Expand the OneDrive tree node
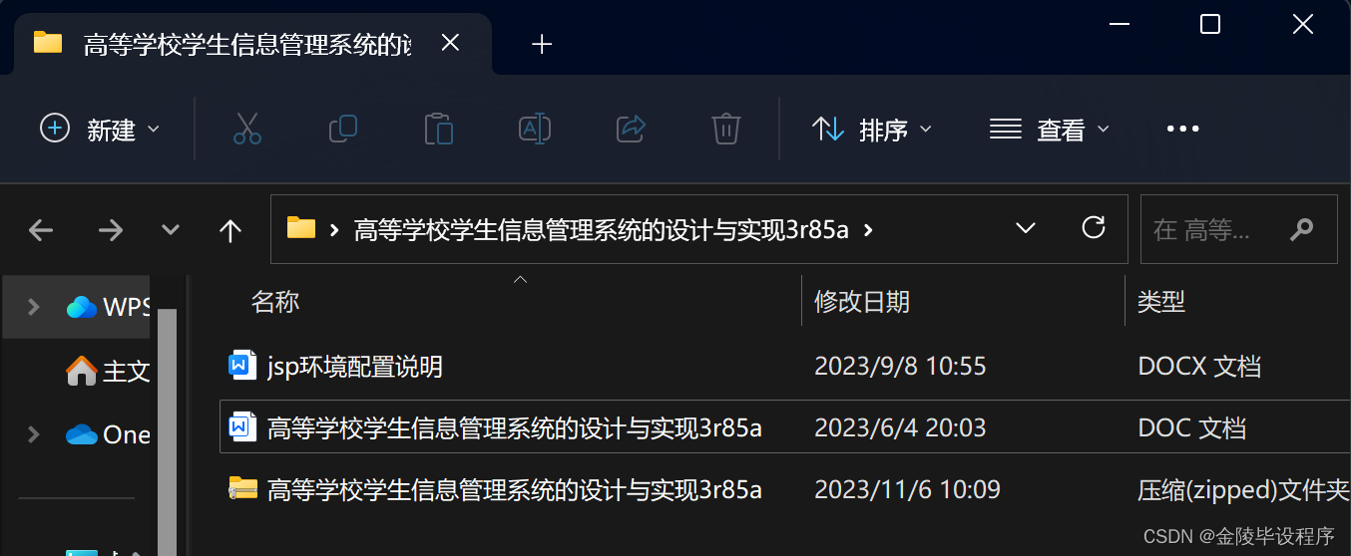1351x556 pixels. (33, 434)
